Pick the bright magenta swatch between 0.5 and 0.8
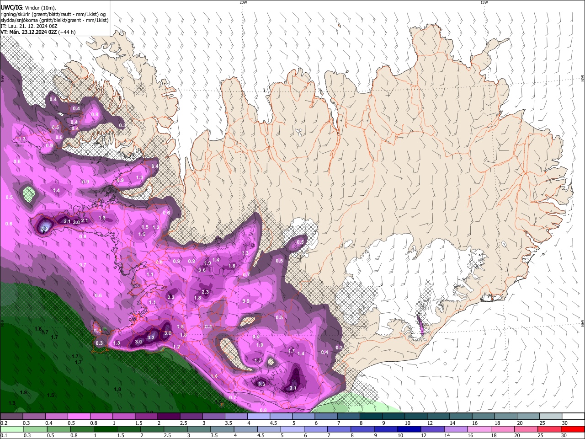The height and width of the screenshot is (439, 585). click(79, 416)
